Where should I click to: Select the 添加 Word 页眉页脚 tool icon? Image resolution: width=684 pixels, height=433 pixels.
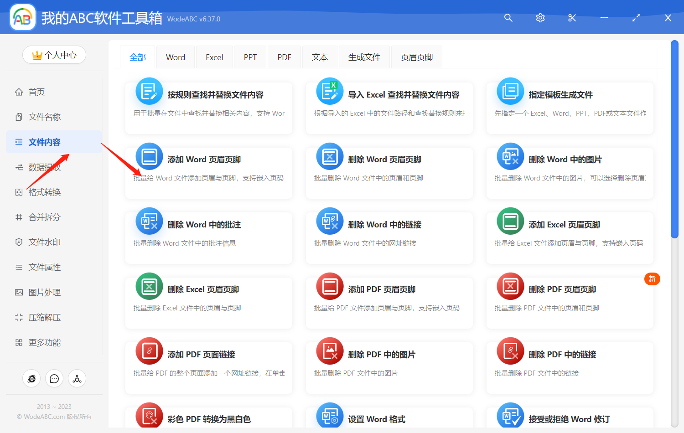pos(149,156)
